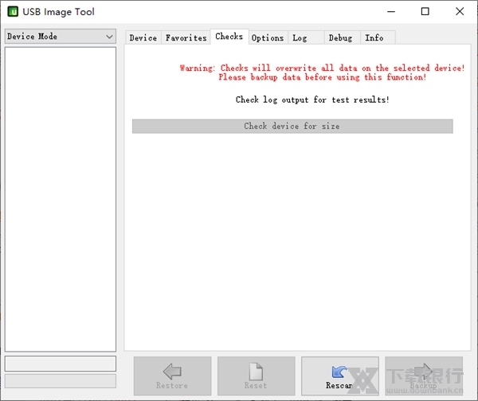This screenshot has height=401, width=478.
Task: Click the Check device for size button
Action: coord(292,127)
